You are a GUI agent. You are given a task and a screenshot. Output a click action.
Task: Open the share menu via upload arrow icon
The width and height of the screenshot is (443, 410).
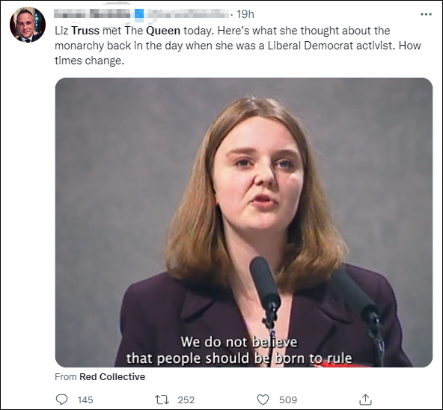coord(365,400)
